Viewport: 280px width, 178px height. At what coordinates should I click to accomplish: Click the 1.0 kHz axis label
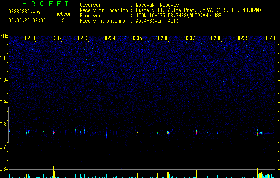(x=4, y=80)
